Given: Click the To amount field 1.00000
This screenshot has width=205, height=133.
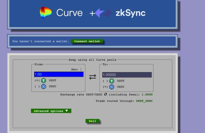Looking at the screenshot, I should 127,75.
